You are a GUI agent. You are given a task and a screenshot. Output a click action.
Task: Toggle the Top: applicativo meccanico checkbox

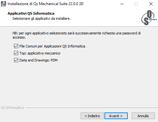pos(16,53)
